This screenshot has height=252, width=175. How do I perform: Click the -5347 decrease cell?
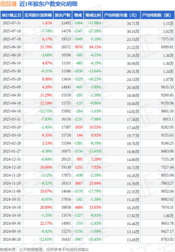click(78, 31)
